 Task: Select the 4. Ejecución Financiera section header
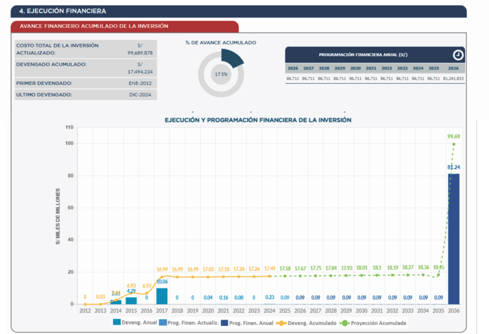click(63, 11)
